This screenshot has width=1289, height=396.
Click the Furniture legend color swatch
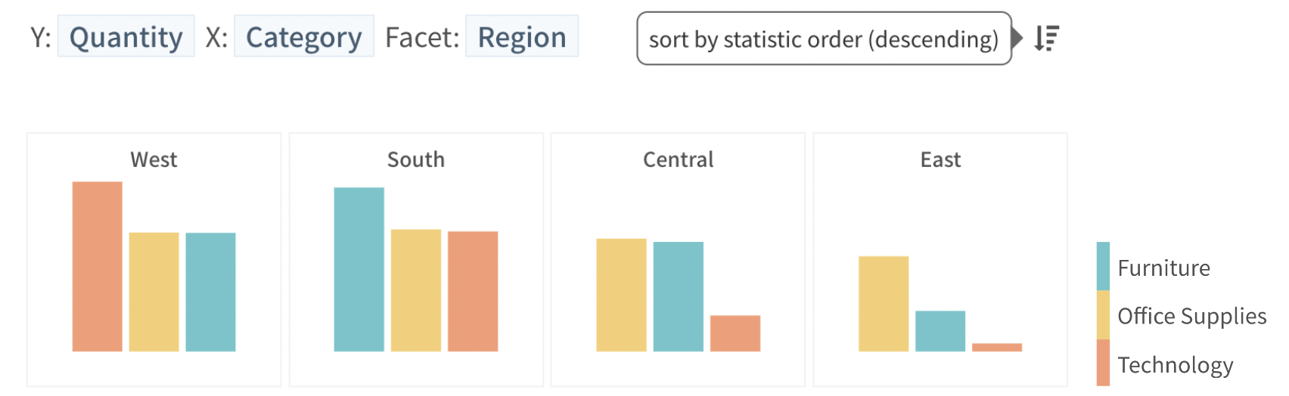1103,266
